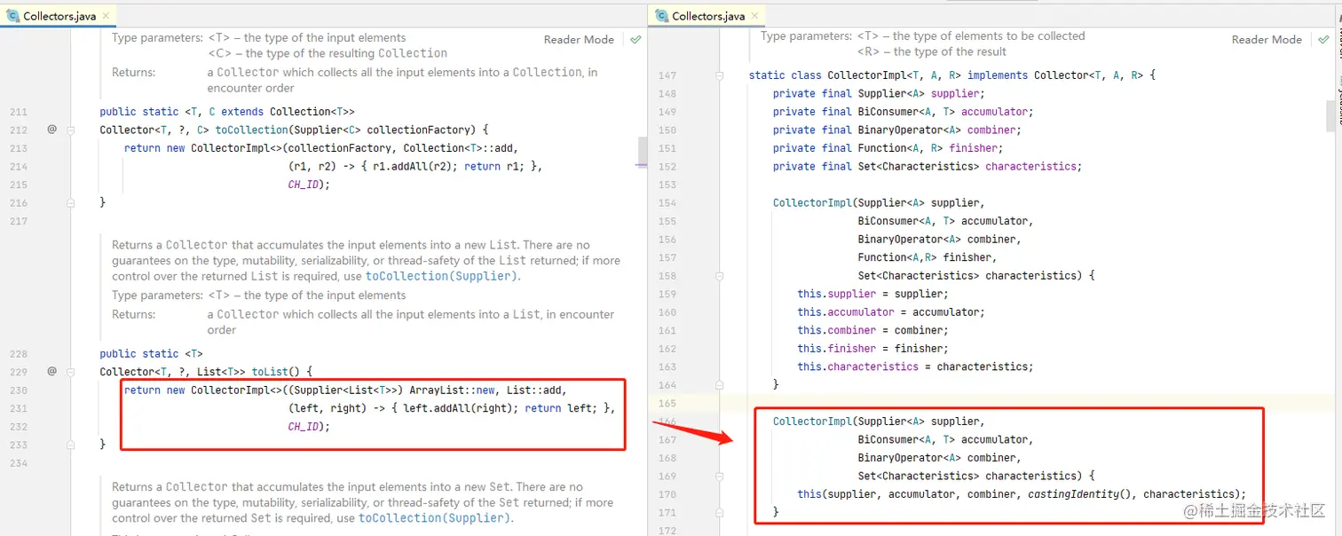
Task: Toggle Reader Mode in the right editor
Action: point(1267,40)
